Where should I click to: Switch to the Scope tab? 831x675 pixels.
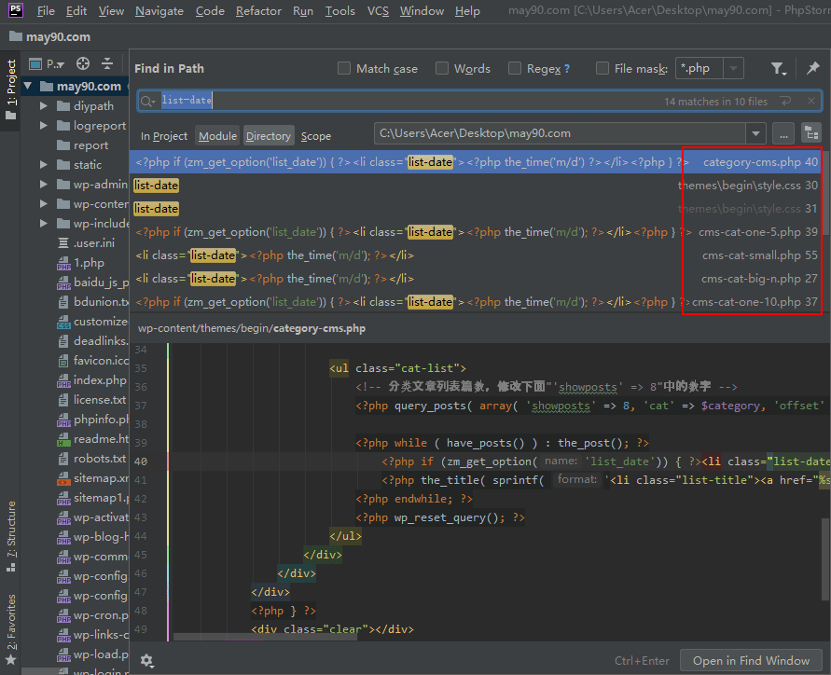[316, 136]
